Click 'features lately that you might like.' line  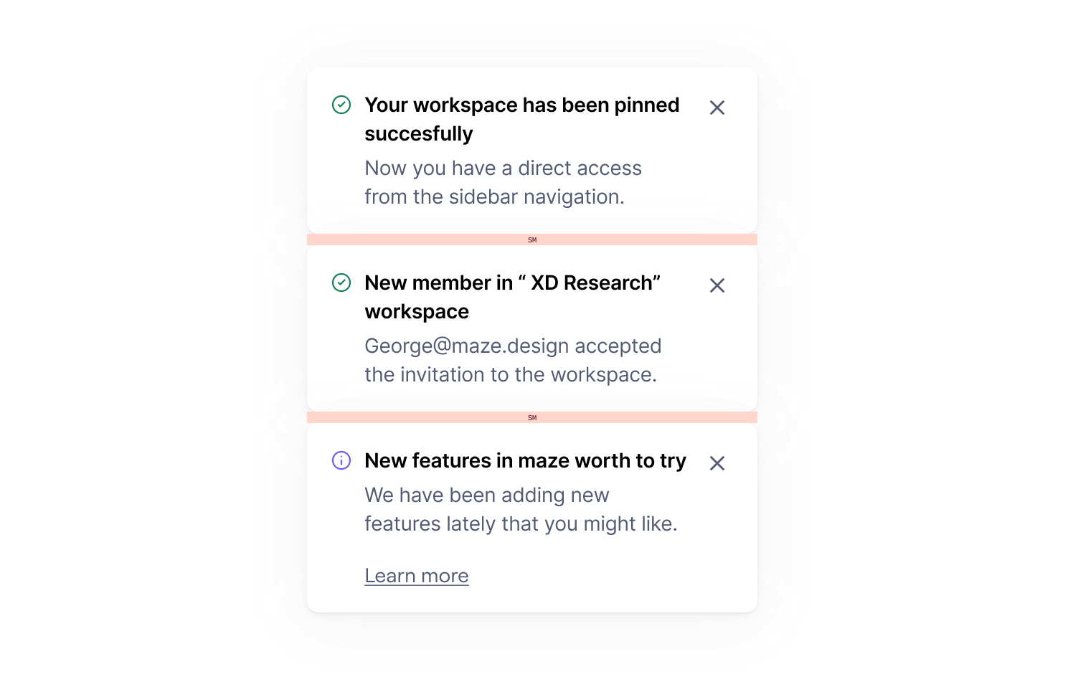(521, 523)
